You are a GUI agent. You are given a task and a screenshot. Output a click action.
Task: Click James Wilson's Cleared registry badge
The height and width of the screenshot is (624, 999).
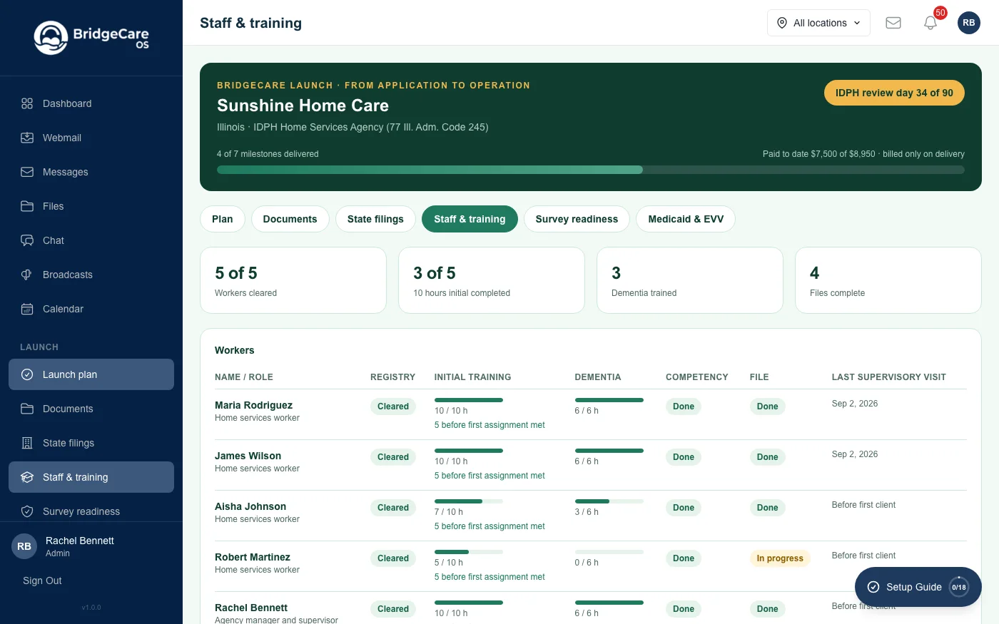pos(393,457)
